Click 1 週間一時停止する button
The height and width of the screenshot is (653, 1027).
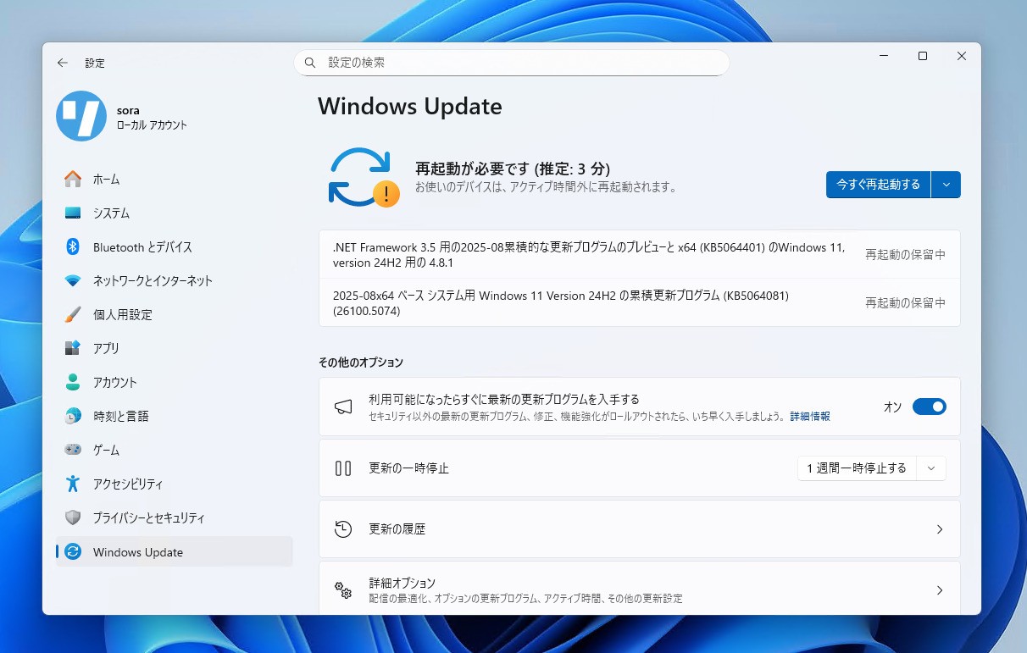pos(857,468)
